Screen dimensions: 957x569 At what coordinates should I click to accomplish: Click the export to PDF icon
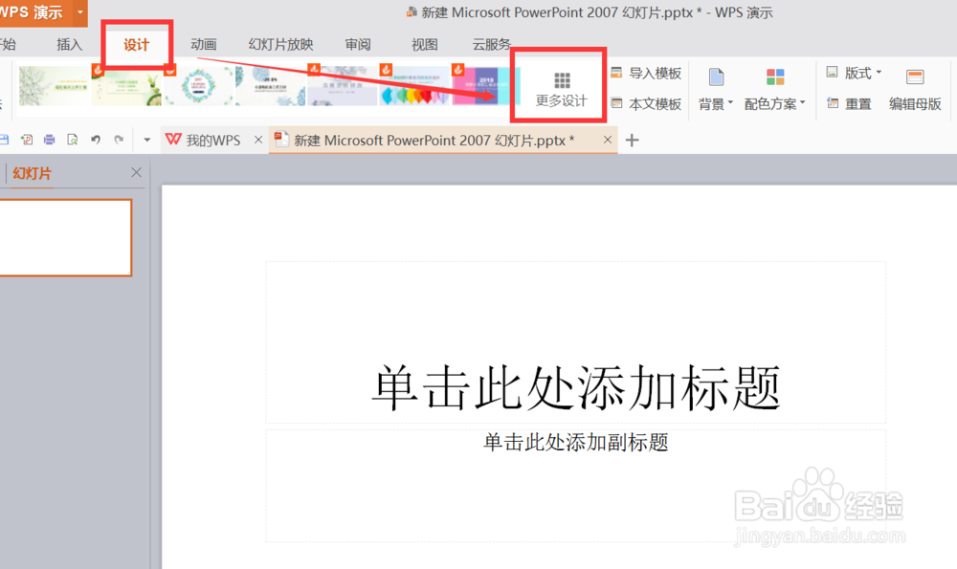pos(26,140)
